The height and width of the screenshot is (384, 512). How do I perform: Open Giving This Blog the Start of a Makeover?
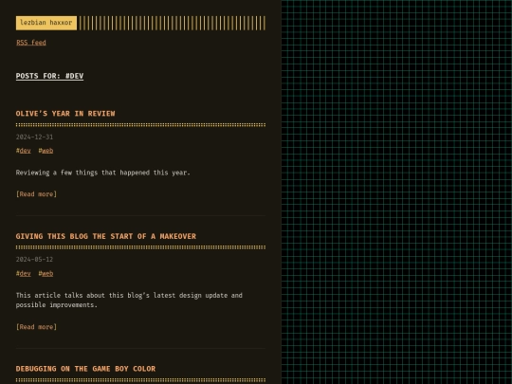106,236
